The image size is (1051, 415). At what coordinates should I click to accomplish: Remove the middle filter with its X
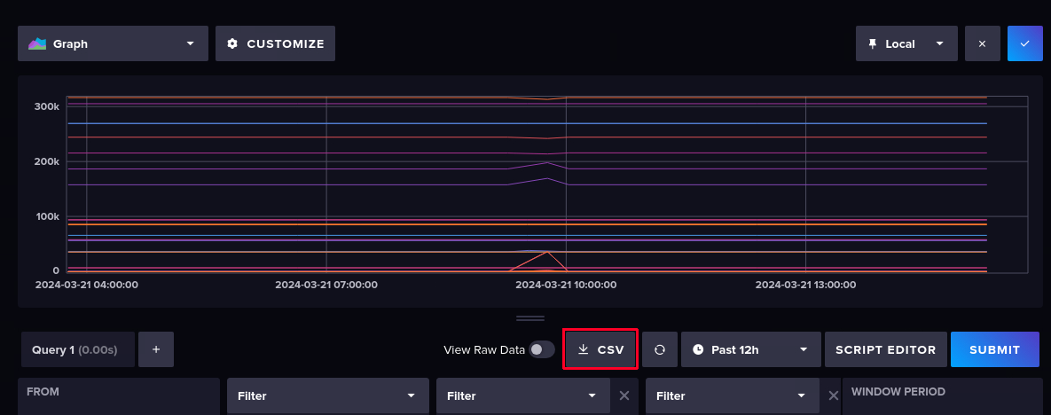click(x=624, y=395)
